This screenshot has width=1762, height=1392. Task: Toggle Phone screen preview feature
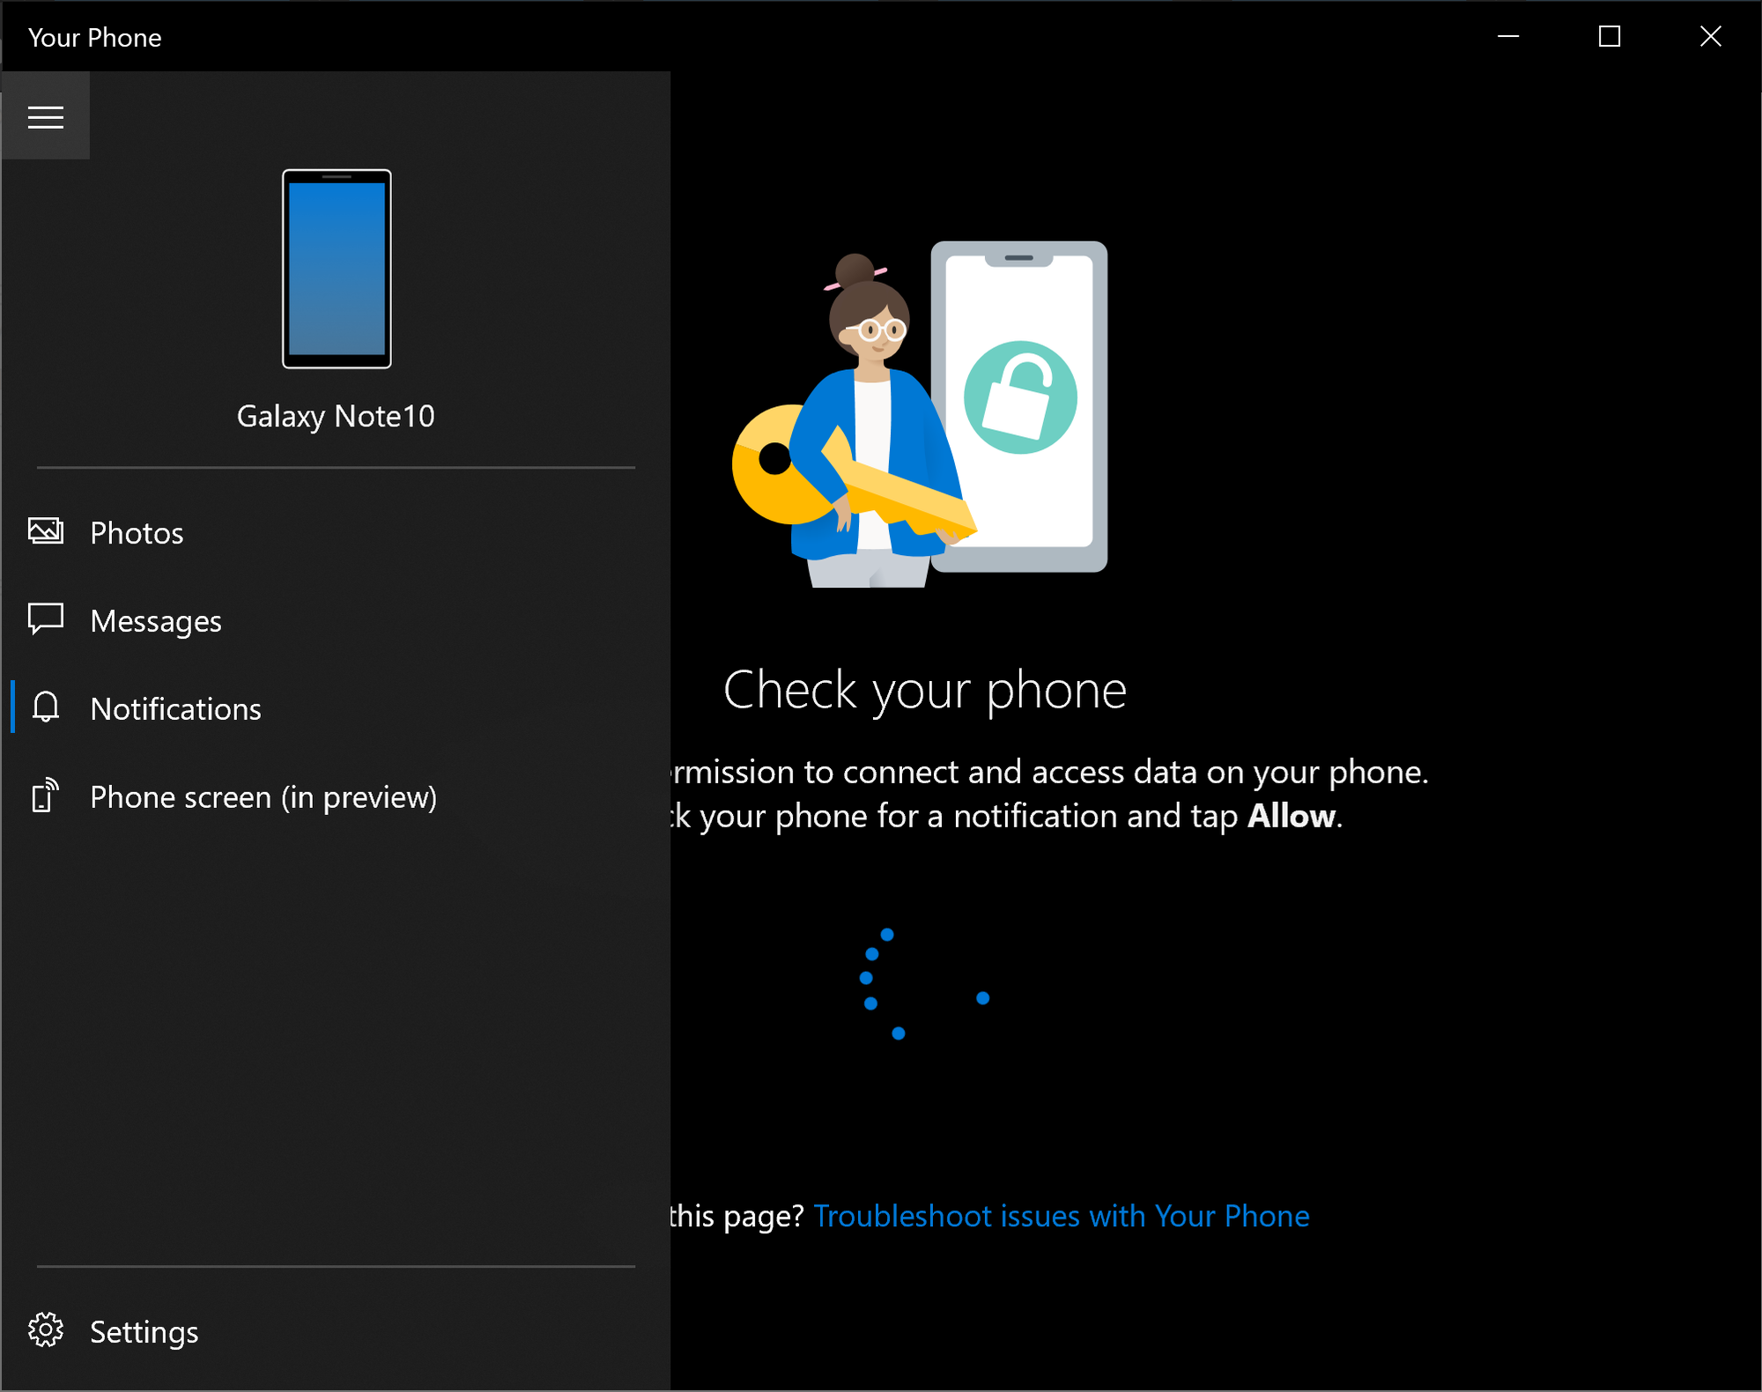(x=262, y=796)
